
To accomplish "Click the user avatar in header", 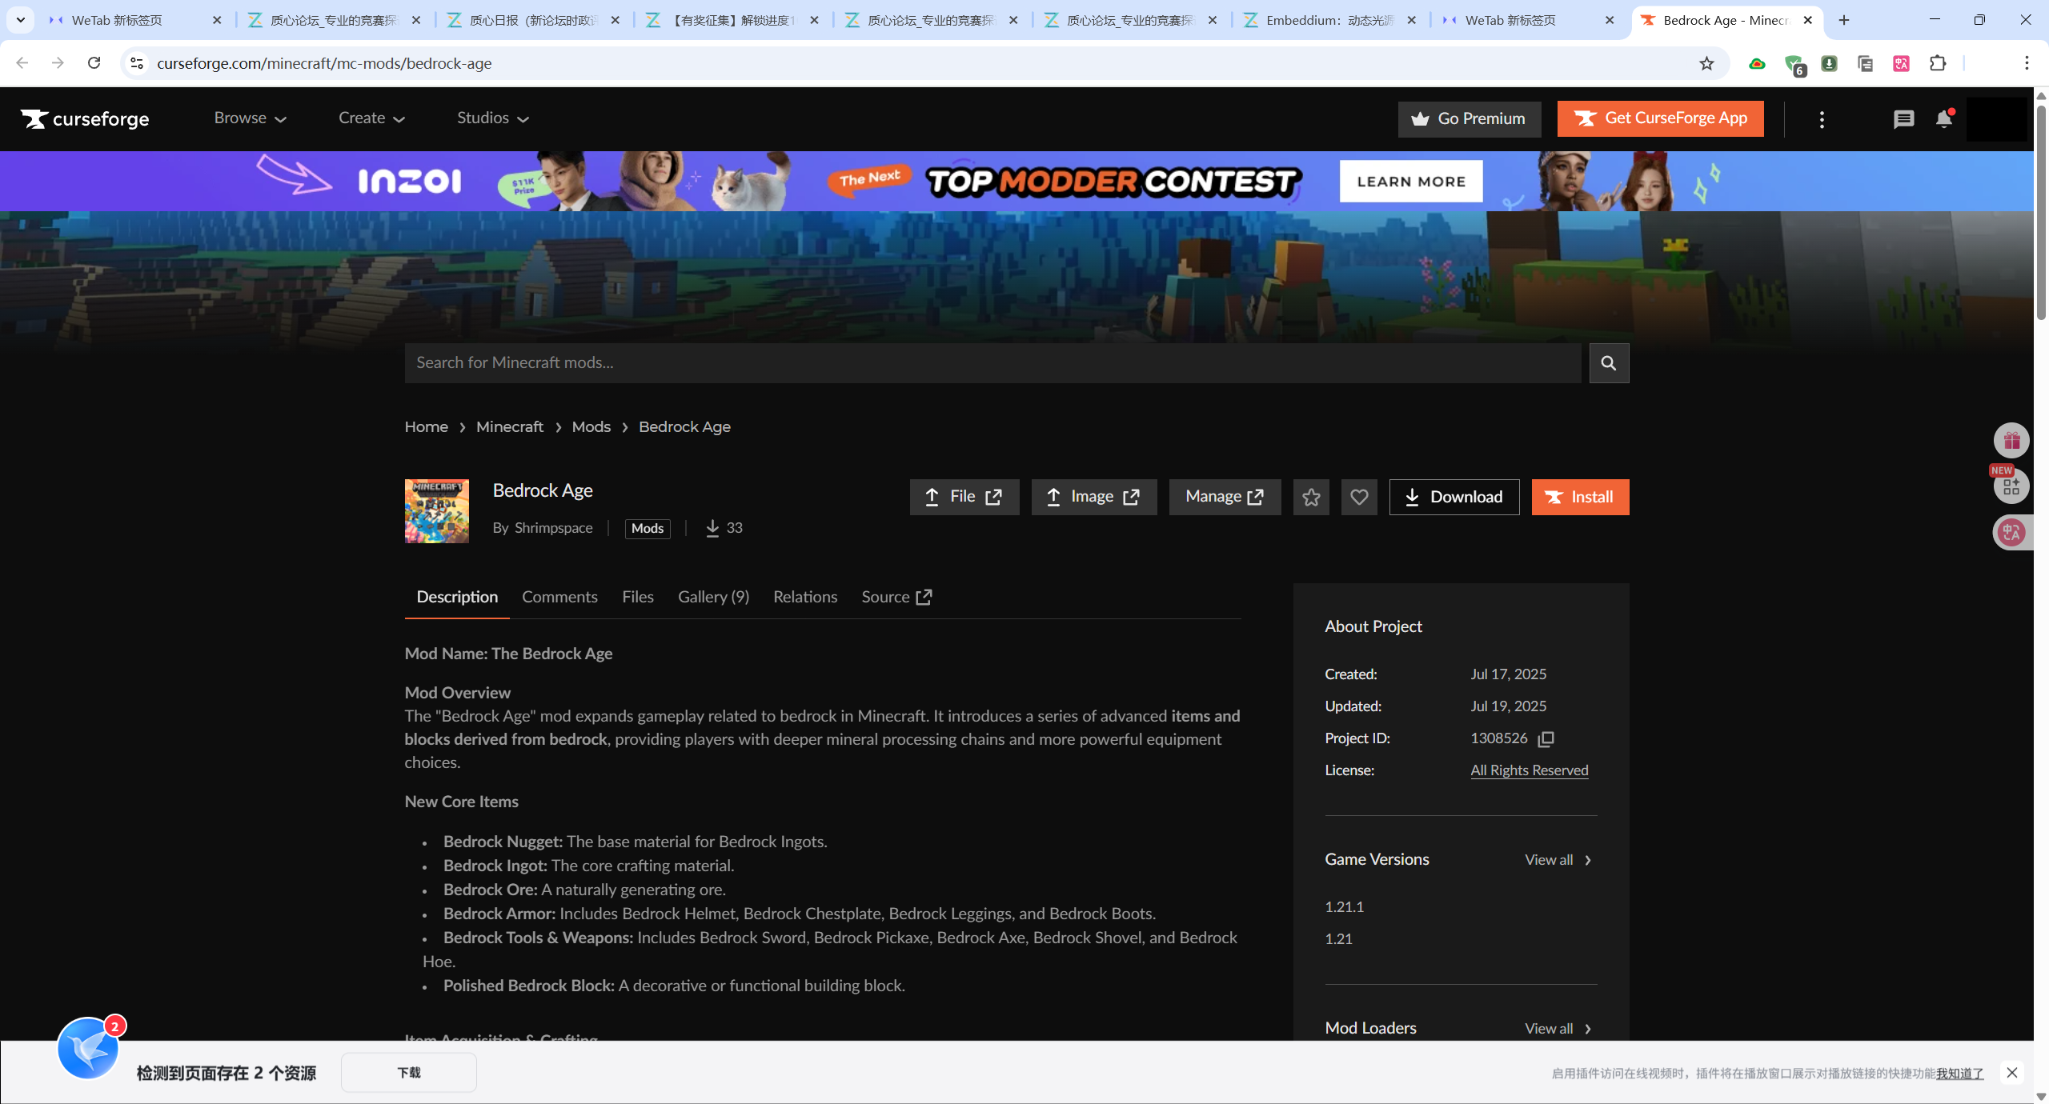I will point(1997,119).
